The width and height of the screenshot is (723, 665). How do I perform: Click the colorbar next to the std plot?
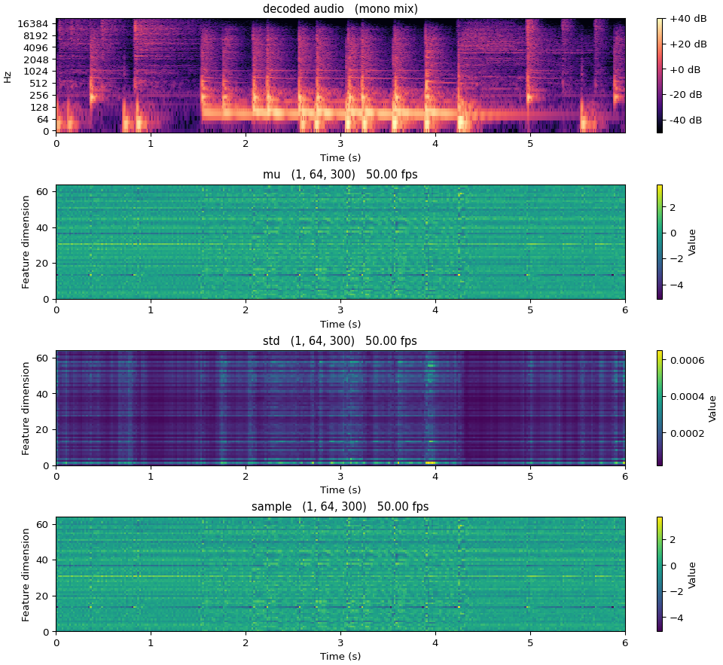click(x=660, y=408)
